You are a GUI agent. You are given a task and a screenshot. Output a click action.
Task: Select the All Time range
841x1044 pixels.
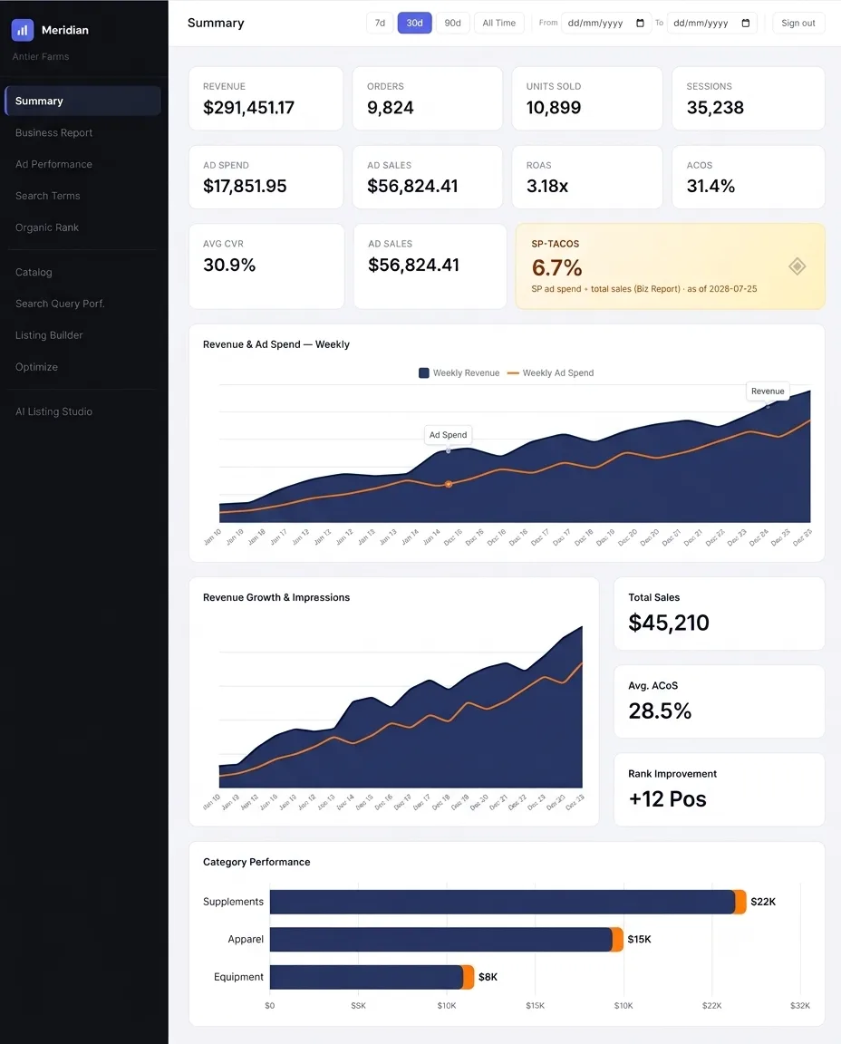click(498, 24)
